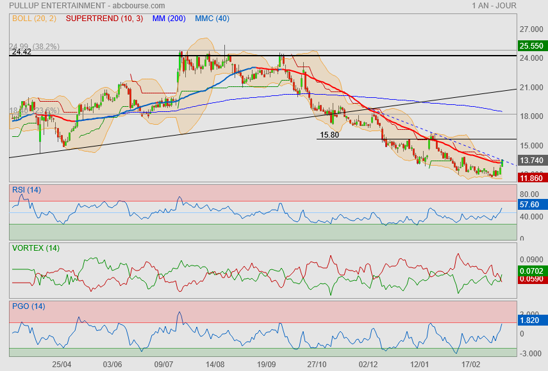Click the 24.42 resistance line label
The image size is (548, 371).
pyautogui.click(x=21, y=52)
